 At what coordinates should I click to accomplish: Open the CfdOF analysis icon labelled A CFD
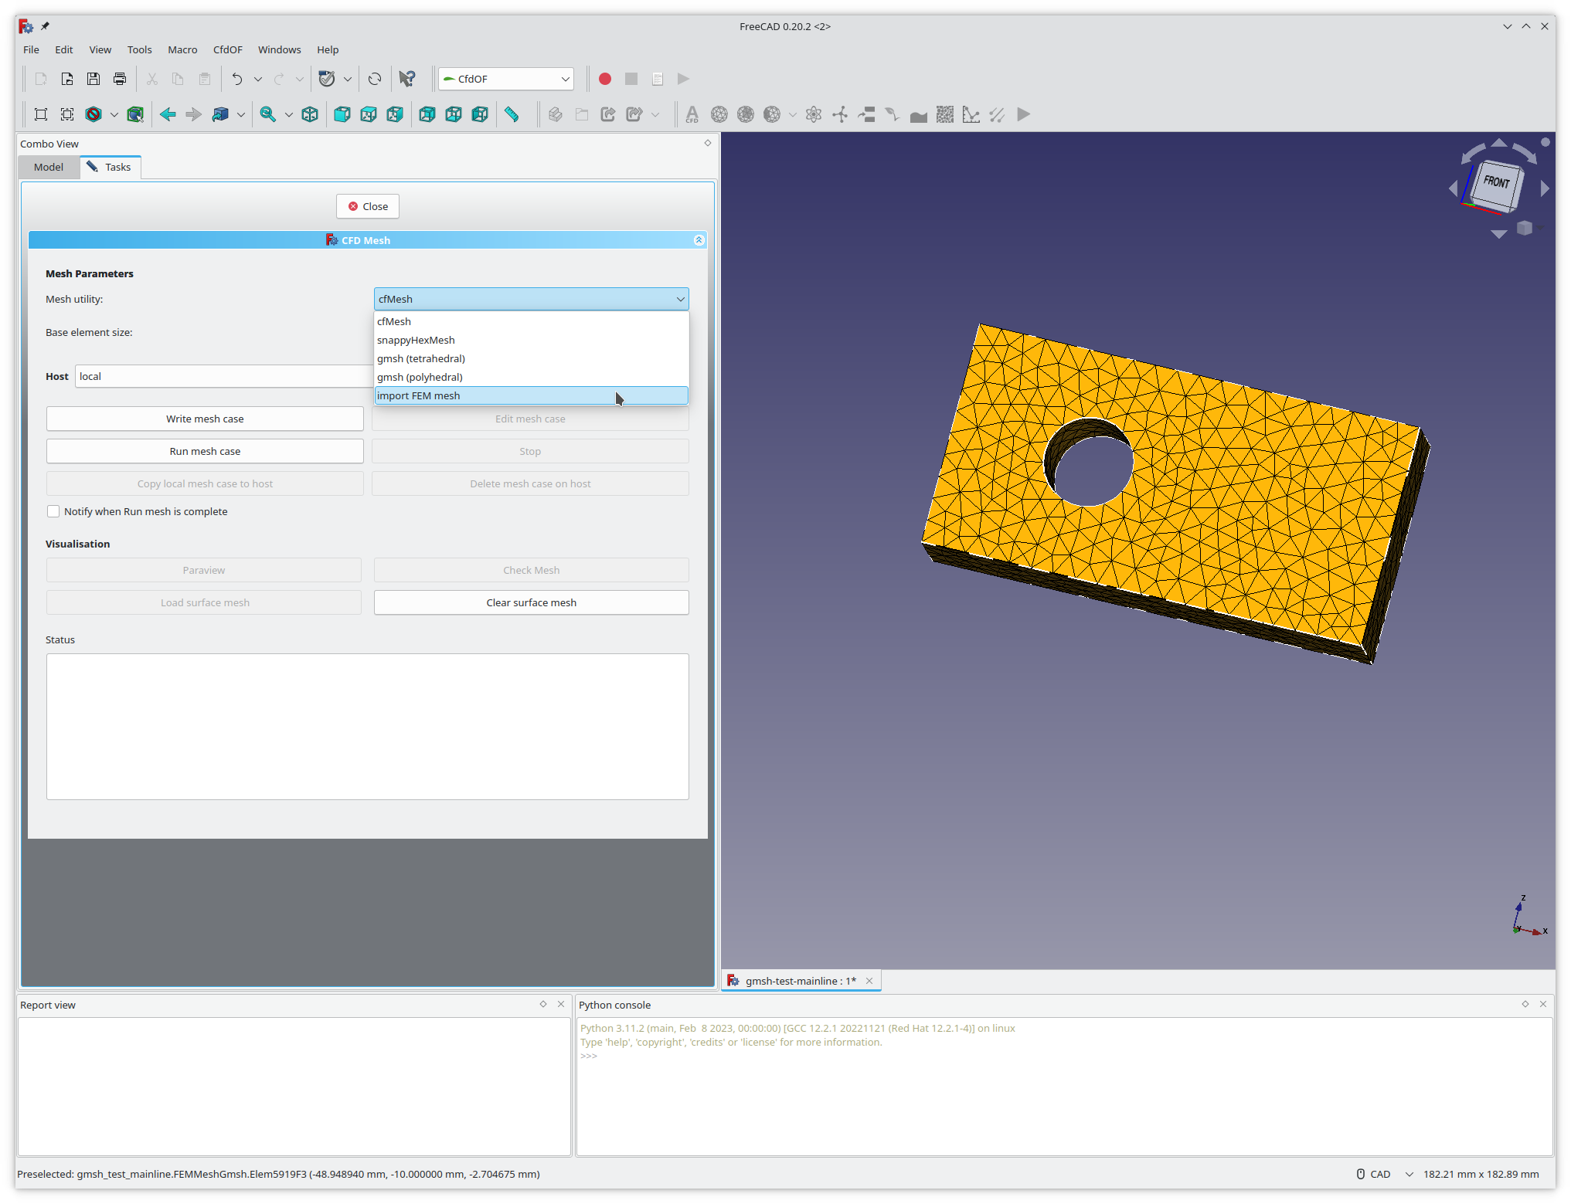point(692,114)
